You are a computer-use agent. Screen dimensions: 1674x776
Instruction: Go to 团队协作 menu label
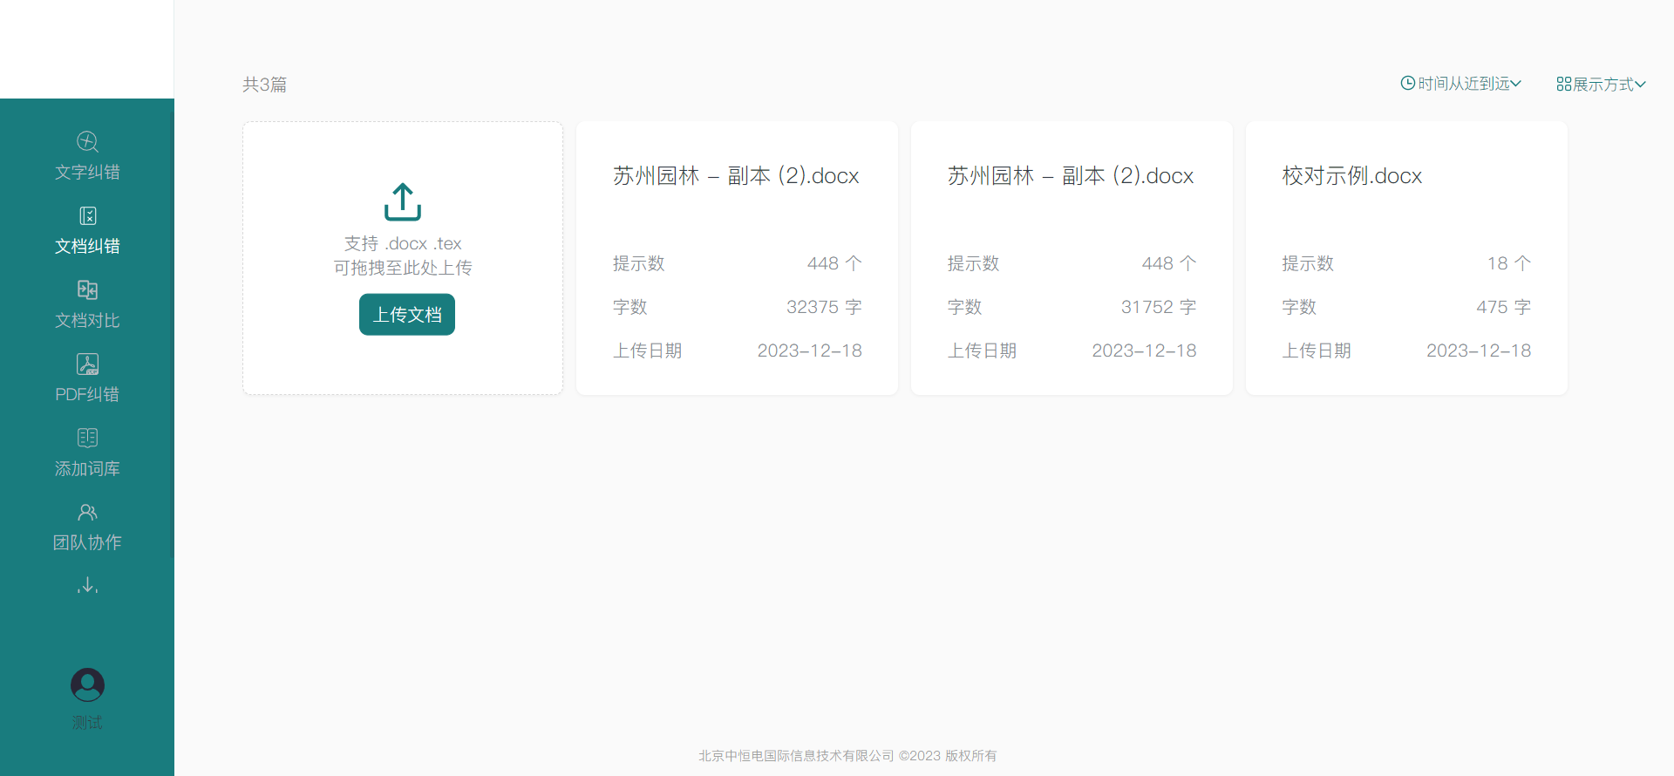pos(87,543)
